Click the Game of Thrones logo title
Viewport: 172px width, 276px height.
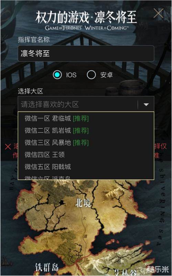click(x=86, y=20)
